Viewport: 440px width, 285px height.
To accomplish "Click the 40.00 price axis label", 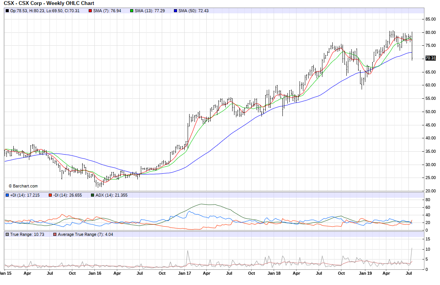I will click(430, 138).
